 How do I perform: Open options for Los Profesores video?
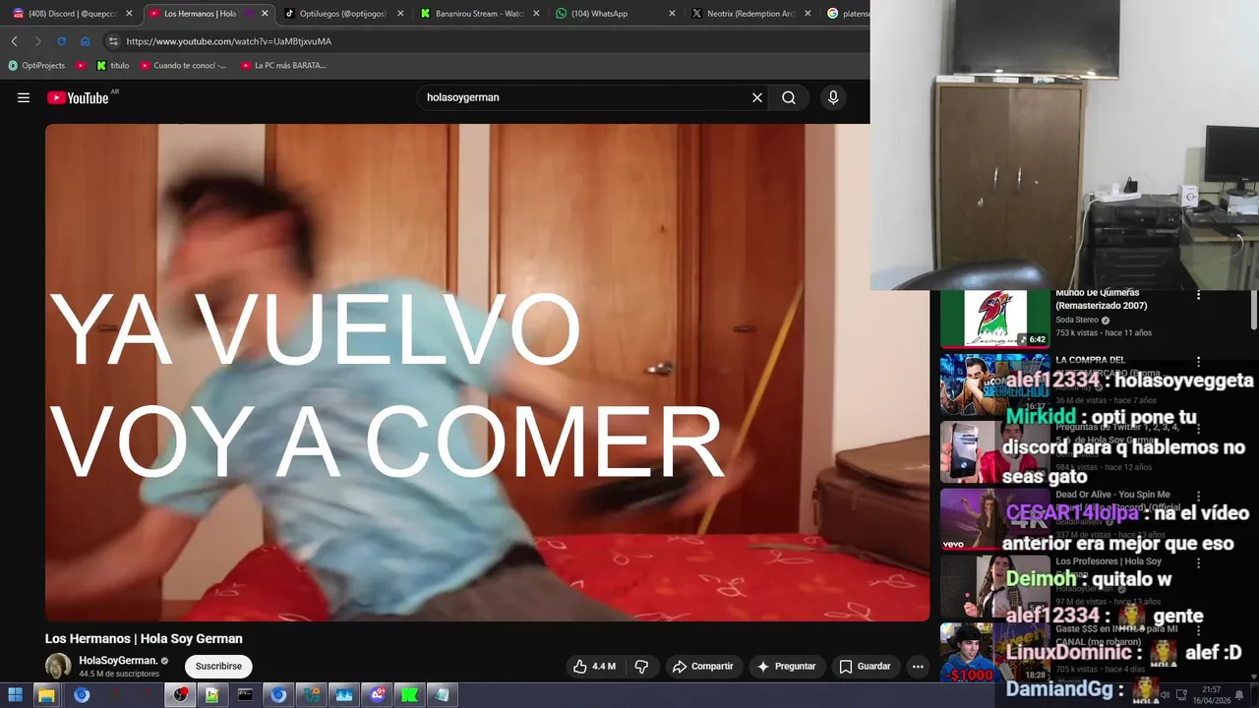click(1198, 563)
